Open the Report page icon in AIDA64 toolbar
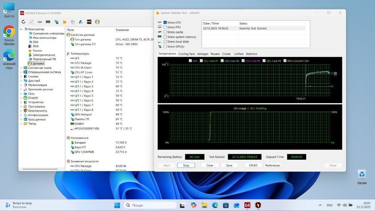 coord(31,22)
